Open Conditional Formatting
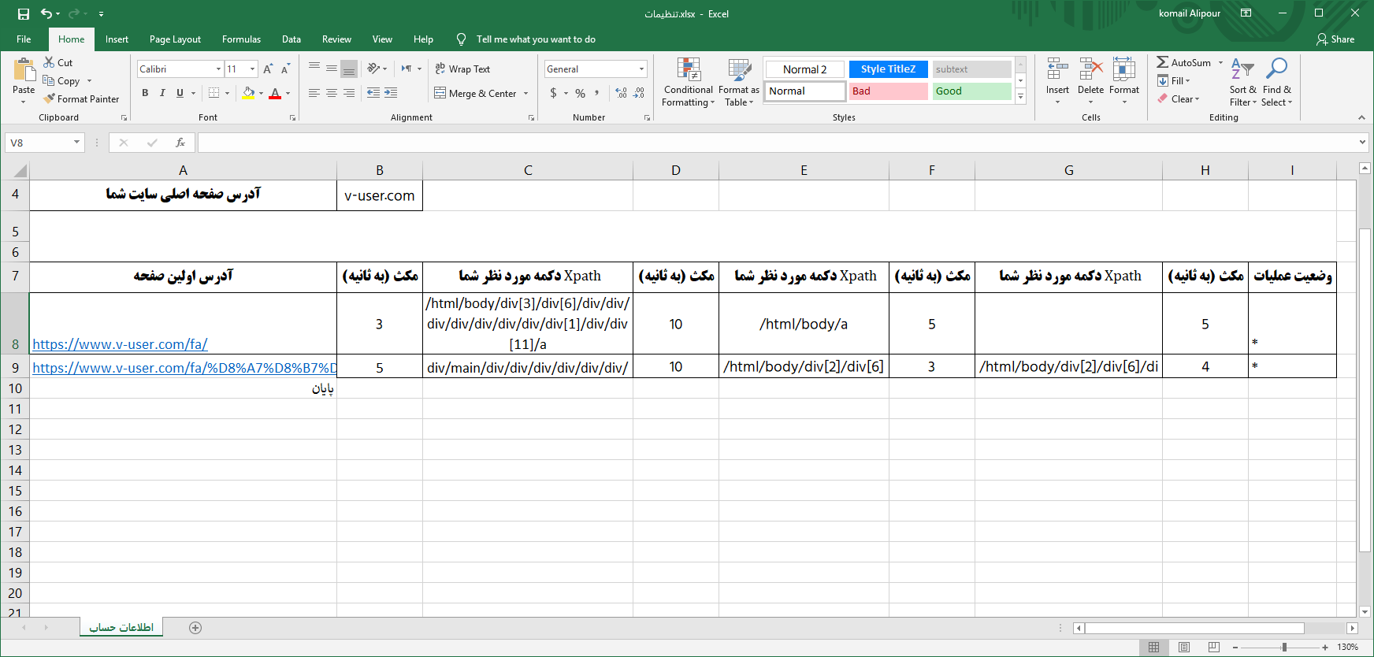The image size is (1374, 657). (689, 82)
